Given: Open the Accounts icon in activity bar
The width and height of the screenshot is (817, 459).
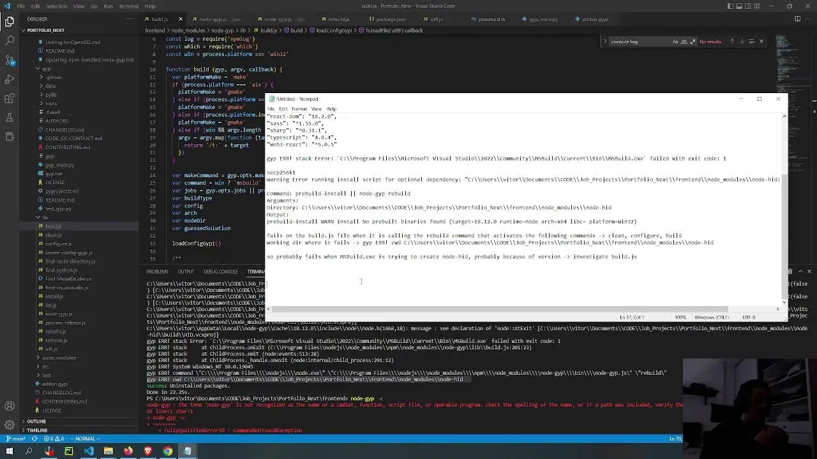Looking at the screenshot, I should pos(10,406).
